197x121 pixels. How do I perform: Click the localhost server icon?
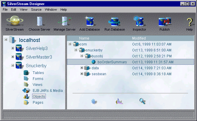[x=12, y=40]
